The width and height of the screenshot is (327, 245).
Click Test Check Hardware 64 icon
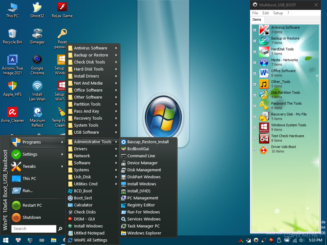(x=264, y=138)
